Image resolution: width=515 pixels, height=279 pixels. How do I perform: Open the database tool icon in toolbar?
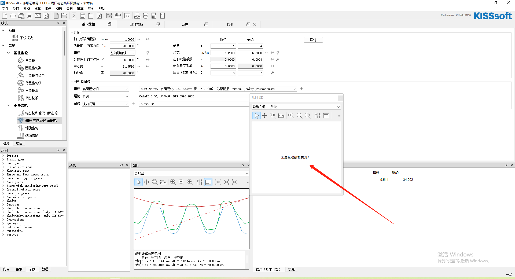(x=145, y=16)
